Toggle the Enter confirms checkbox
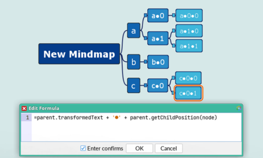 [x=83, y=148]
